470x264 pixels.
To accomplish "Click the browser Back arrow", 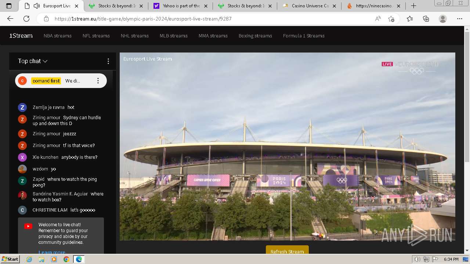I will (x=10, y=19).
